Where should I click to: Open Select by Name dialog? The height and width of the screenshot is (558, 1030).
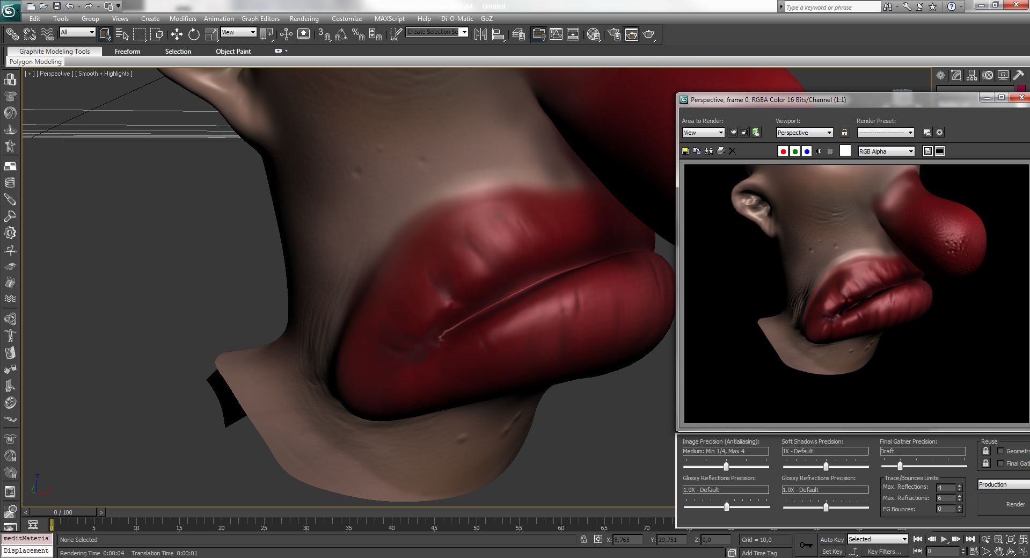122,34
